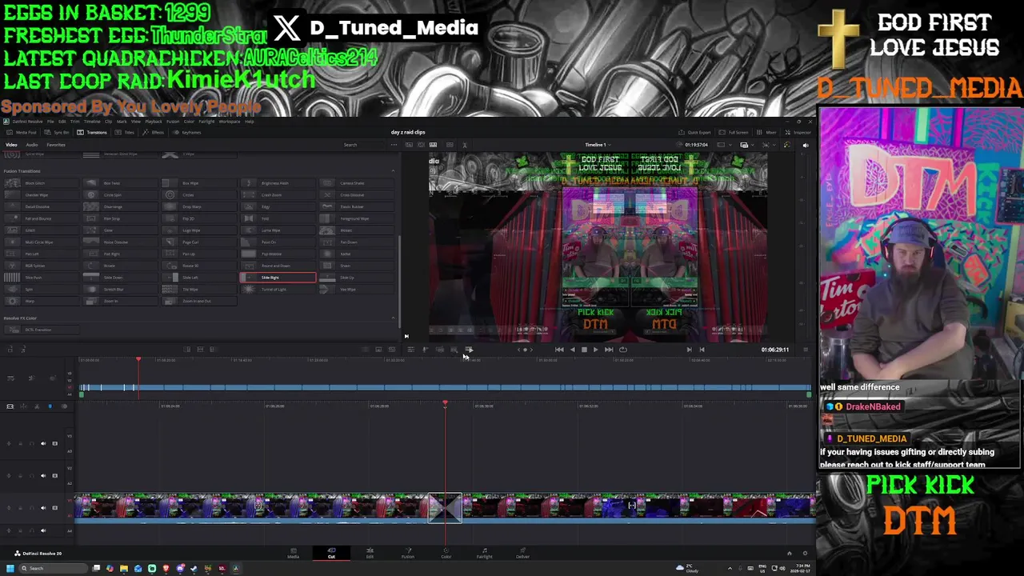Viewport: 1024px width, 576px height.
Task: Click the upper timeline red playhead
Action: (138, 361)
